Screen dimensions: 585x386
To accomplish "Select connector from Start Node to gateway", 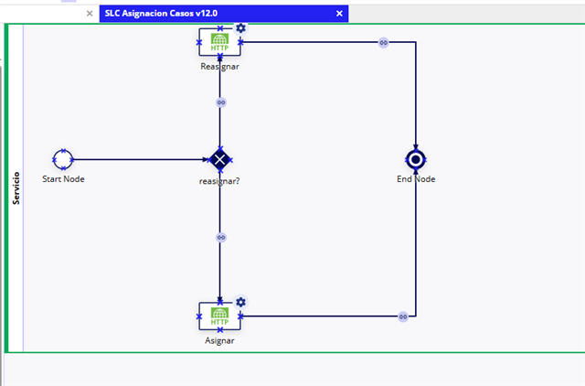I will pos(141,159).
